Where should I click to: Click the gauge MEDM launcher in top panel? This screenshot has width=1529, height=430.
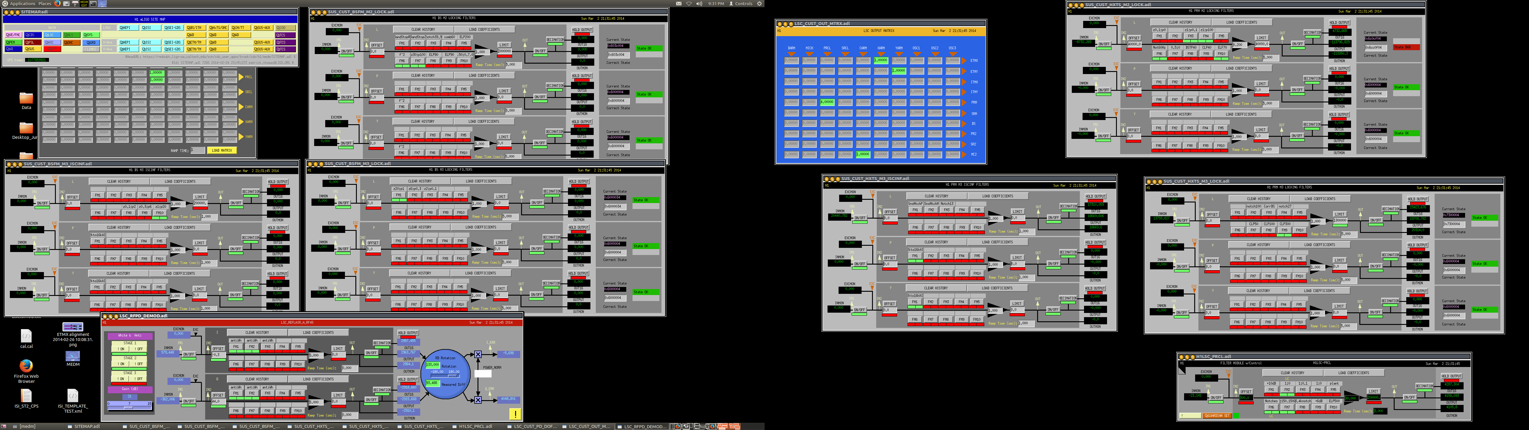click(102, 4)
